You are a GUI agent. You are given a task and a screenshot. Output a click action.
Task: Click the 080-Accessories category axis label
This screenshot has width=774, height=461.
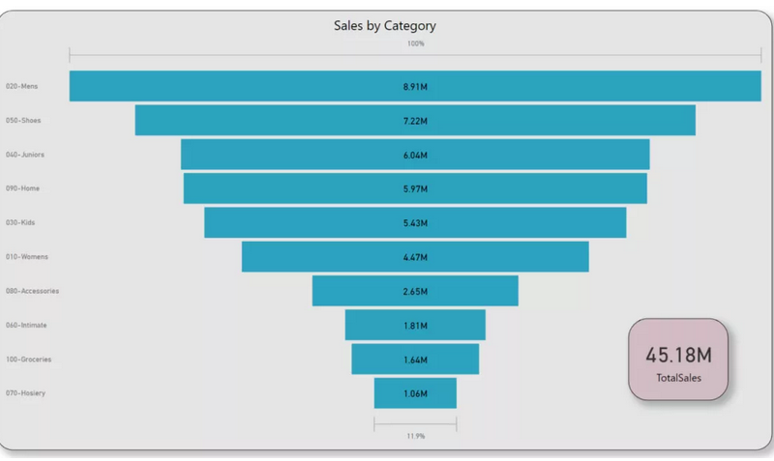(30, 291)
